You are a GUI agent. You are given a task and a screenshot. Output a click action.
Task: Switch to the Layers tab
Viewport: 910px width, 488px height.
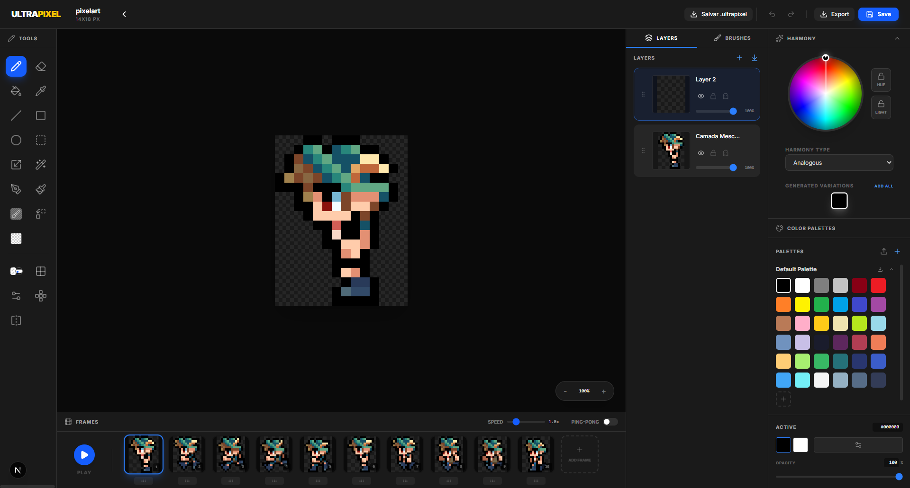pos(662,38)
